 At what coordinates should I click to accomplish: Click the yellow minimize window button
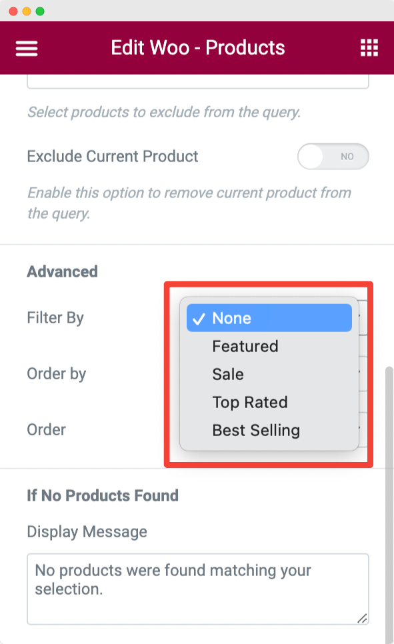27,11
